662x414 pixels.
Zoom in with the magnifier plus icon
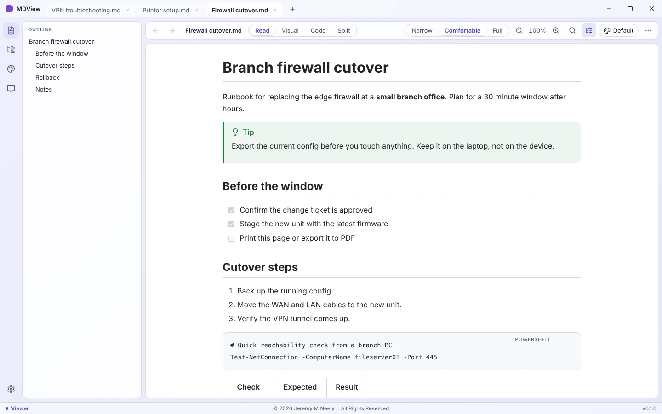click(556, 30)
